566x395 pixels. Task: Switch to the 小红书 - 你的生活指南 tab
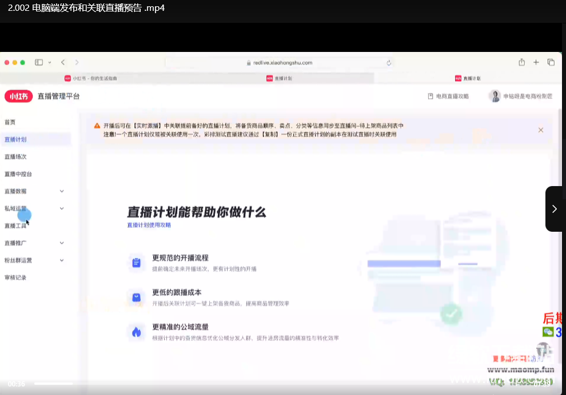(x=91, y=78)
